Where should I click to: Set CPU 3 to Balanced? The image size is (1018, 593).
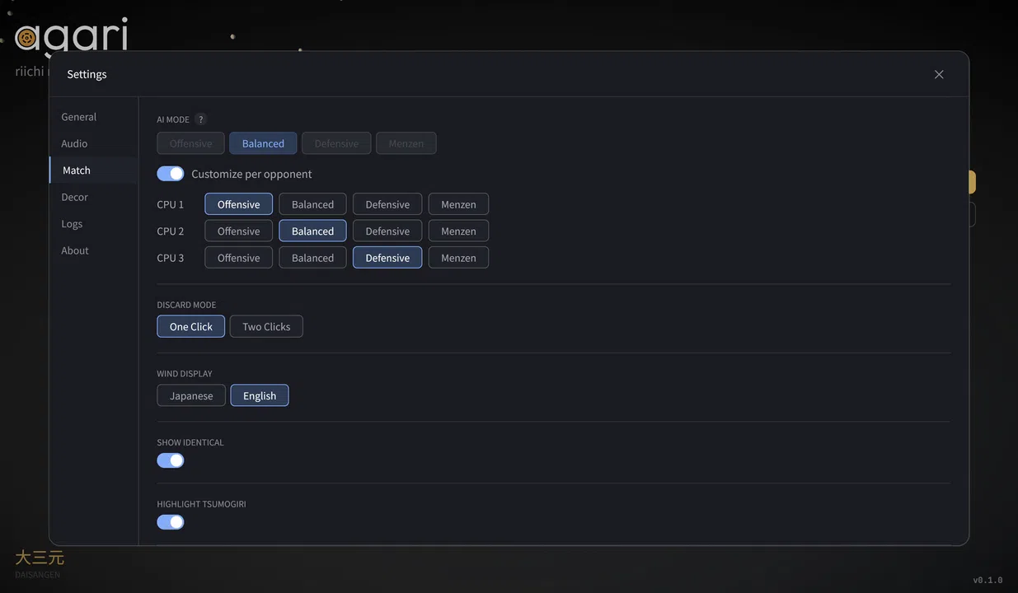312,258
